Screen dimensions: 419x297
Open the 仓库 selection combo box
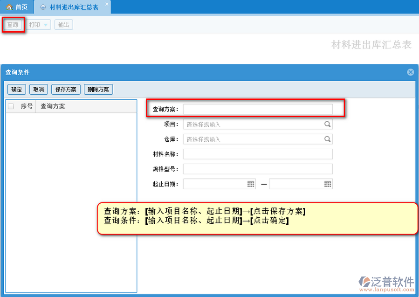pyautogui.click(x=254, y=139)
